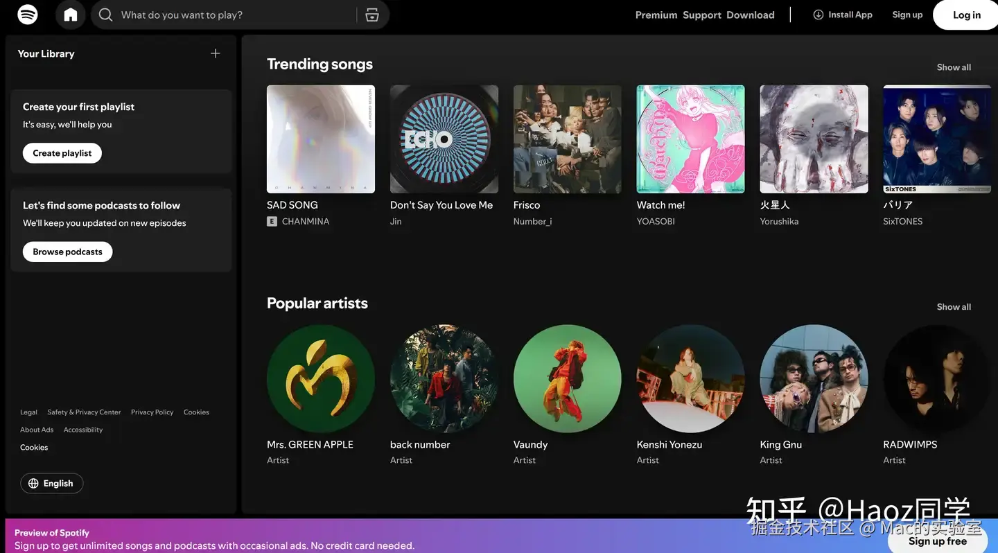Show all Trending songs

coord(954,67)
